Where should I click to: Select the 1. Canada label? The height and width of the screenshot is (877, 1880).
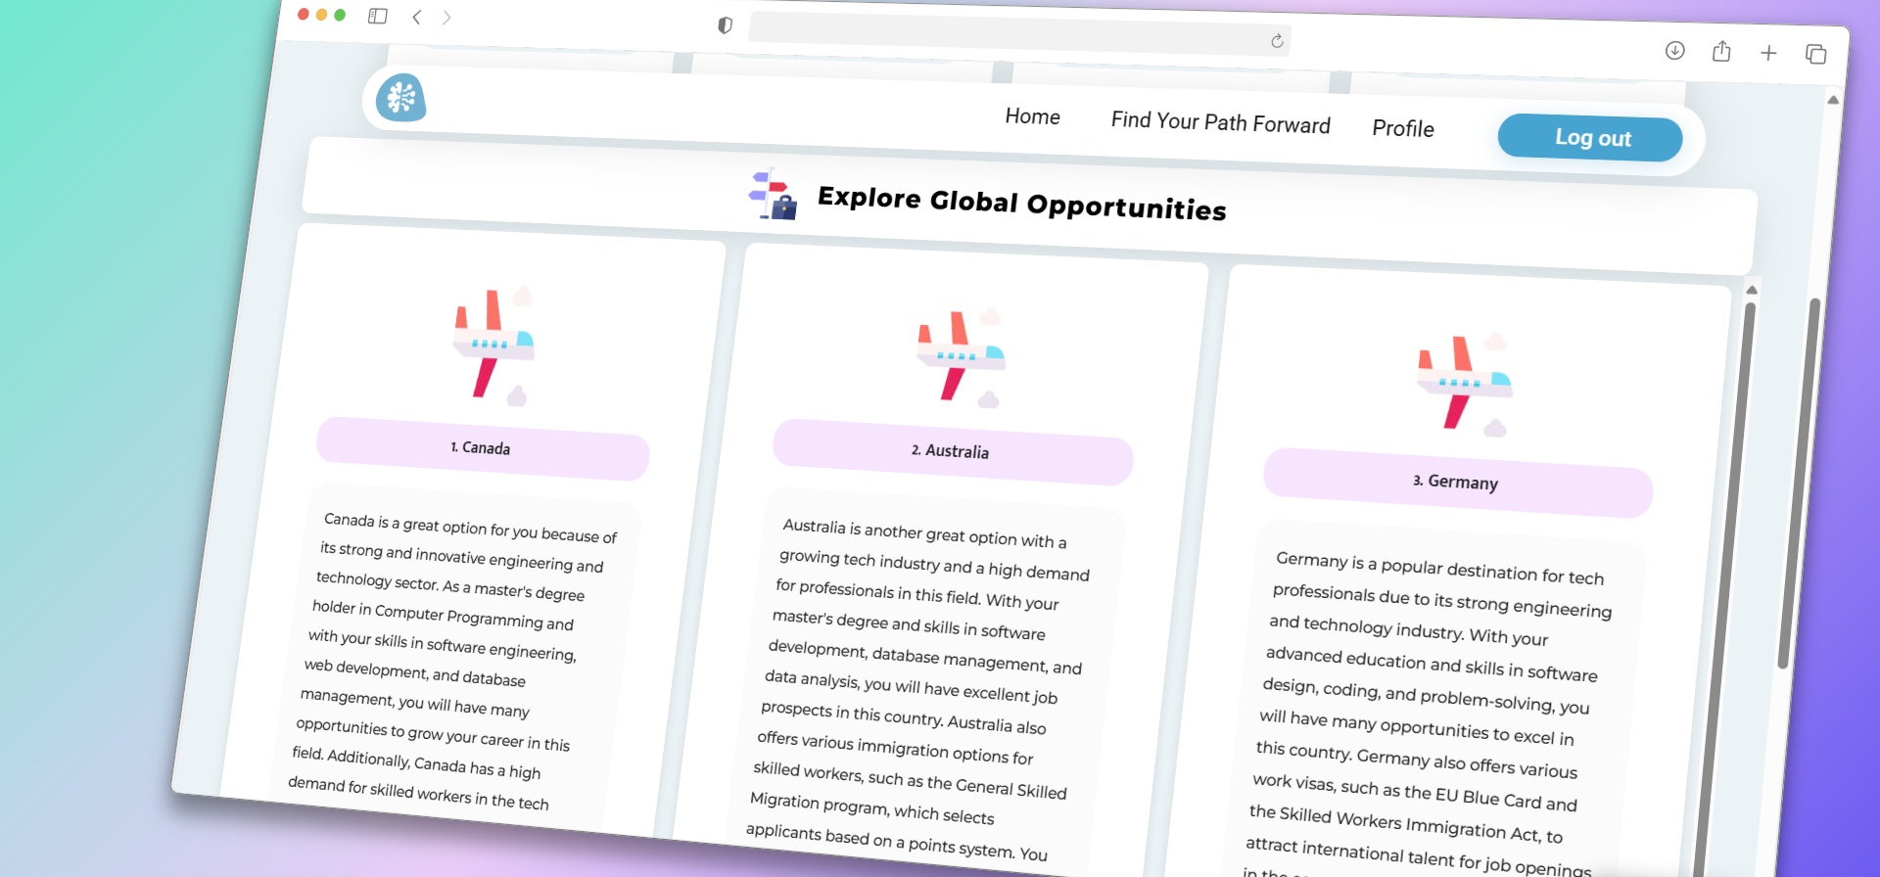click(x=482, y=448)
